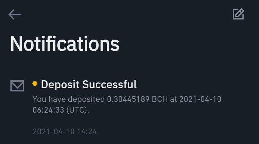Viewport: 259px width, 144px height.
Task: Tap the '14:24' time in footer timestamp
Action: [x=87, y=132]
